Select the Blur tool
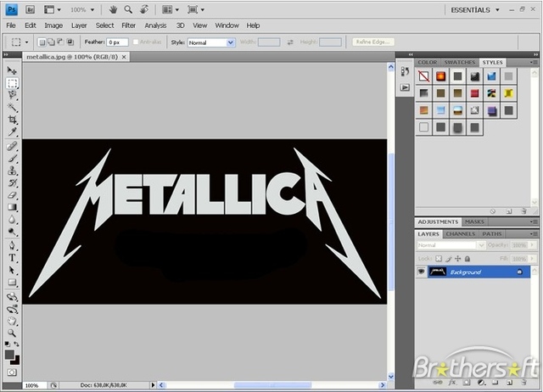 point(12,220)
